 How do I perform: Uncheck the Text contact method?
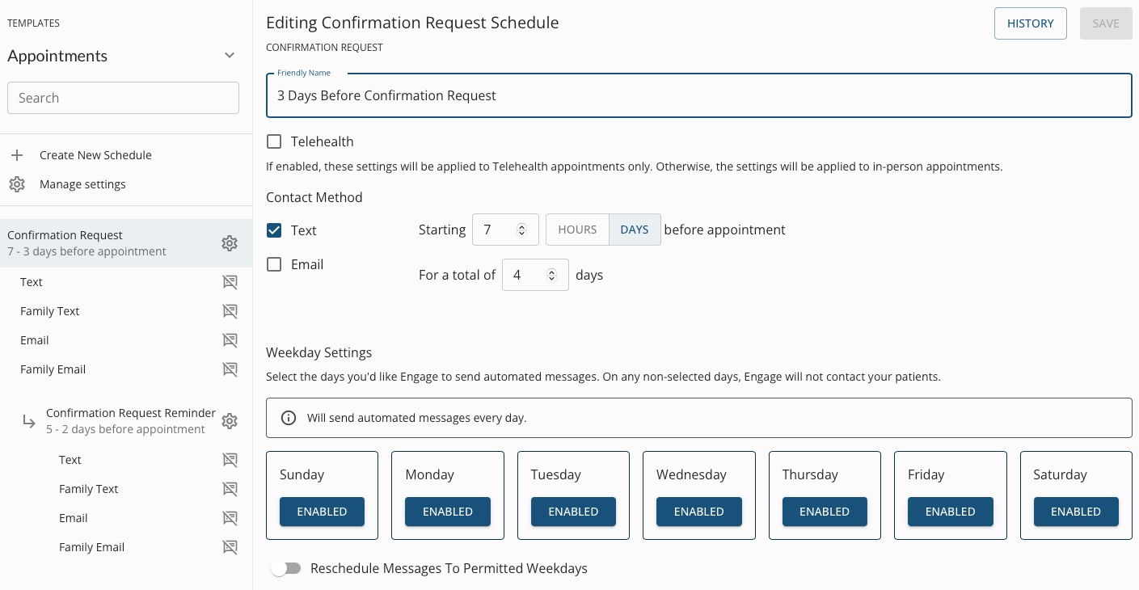point(274,230)
